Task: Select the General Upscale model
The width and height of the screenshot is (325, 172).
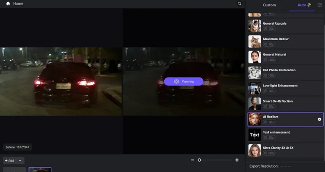Action: 286,26
